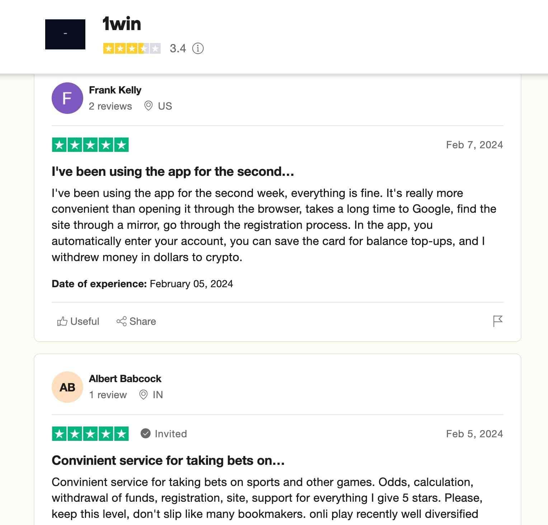
Task: Click the flag icon to report Frank's review
Action: pos(499,321)
